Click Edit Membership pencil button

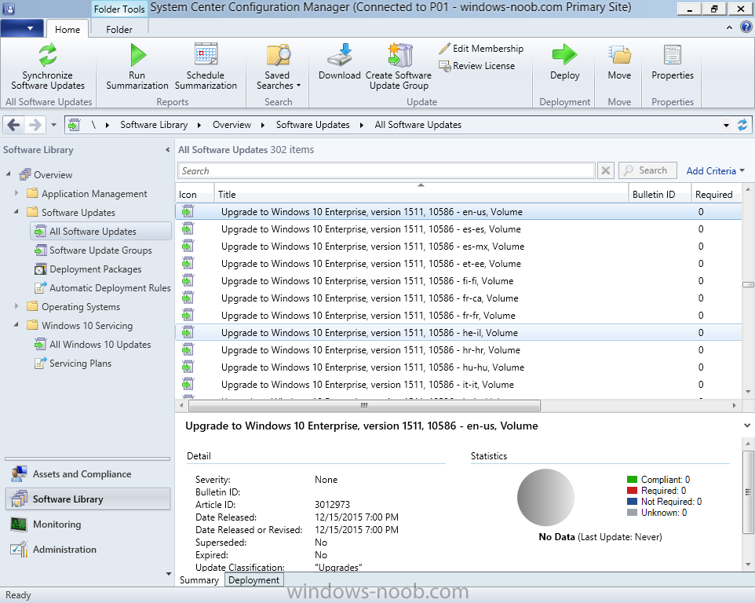[x=481, y=49]
